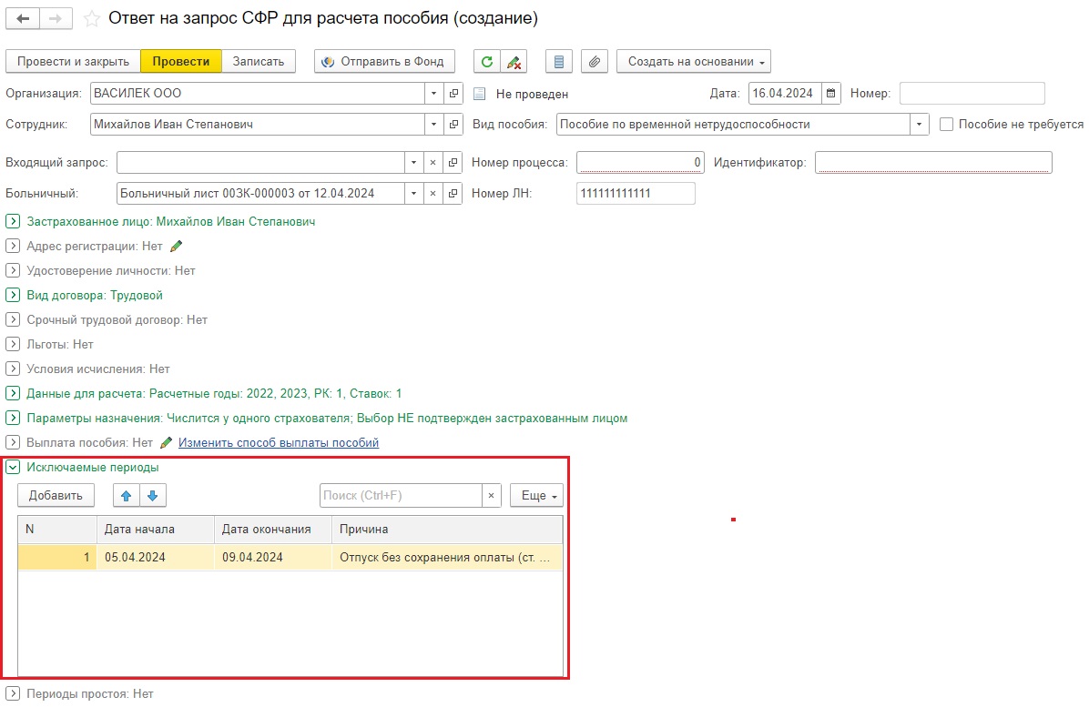Select the cell 05.04.2024 in Дата начала
The image size is (1089, 707).
coord(156,557)
